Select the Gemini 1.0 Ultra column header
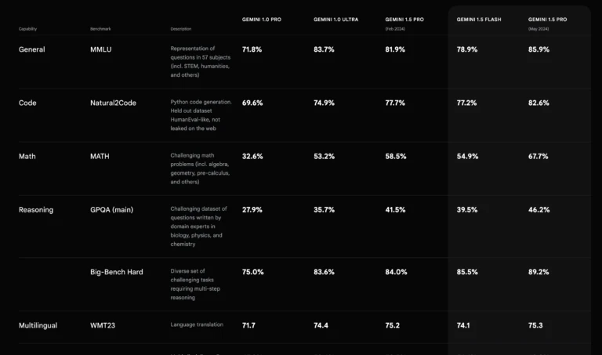 pyautogui.click(x=335, y=20)
